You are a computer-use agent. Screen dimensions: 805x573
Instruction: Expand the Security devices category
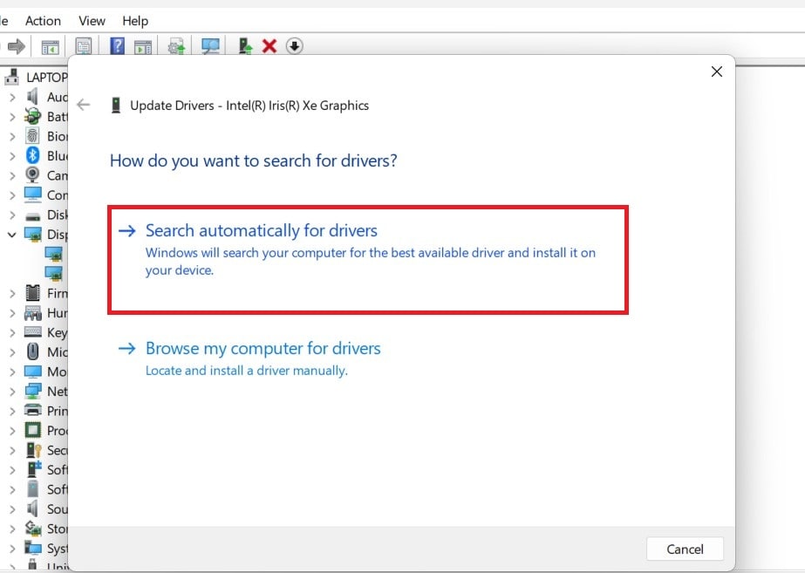(12, 450)
